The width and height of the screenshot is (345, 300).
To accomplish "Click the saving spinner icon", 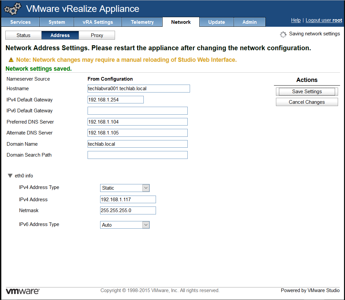I will click(x=283, y=34).
